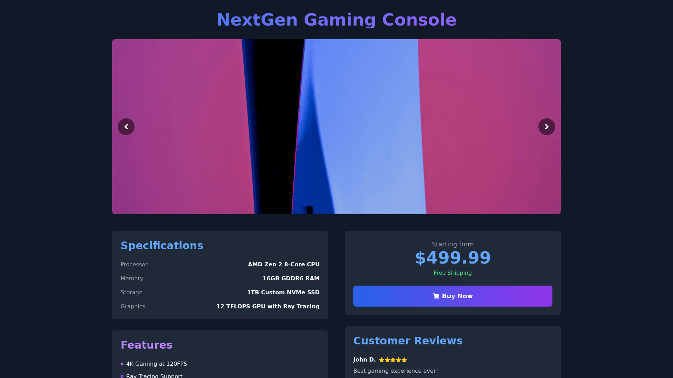Click the 1TB Custom NVMe SSD value

point(283,293)
